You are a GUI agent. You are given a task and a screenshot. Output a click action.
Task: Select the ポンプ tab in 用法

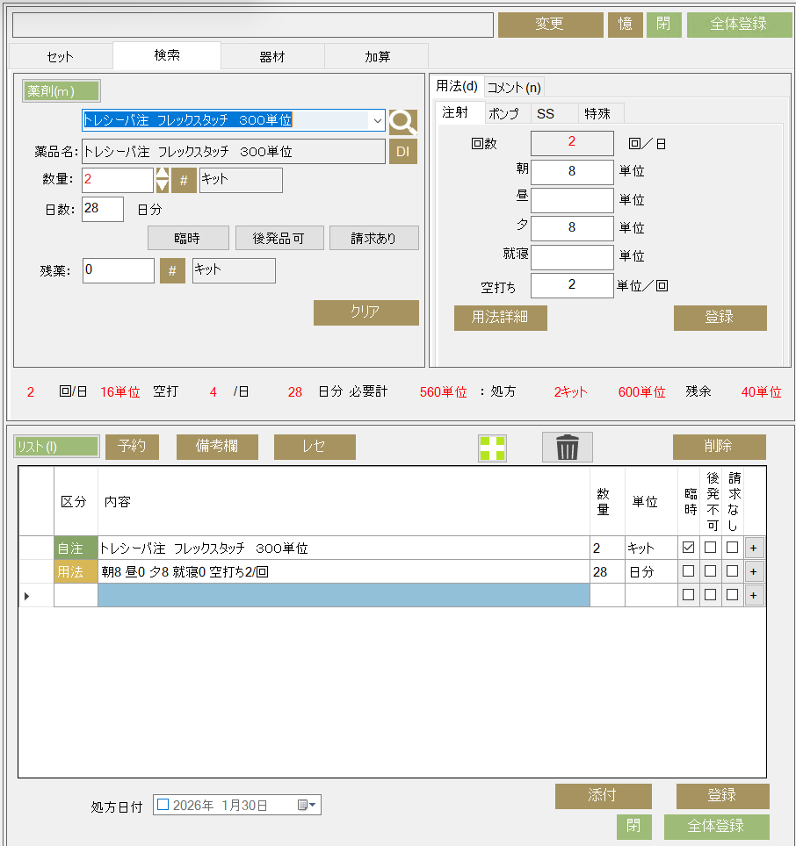tap(506, 113)
